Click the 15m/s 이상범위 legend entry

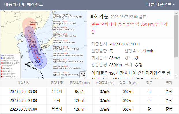tap(8, 56)
